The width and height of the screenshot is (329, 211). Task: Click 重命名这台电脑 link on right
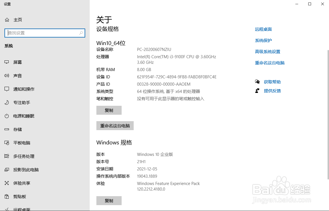[x=270, y=63]
